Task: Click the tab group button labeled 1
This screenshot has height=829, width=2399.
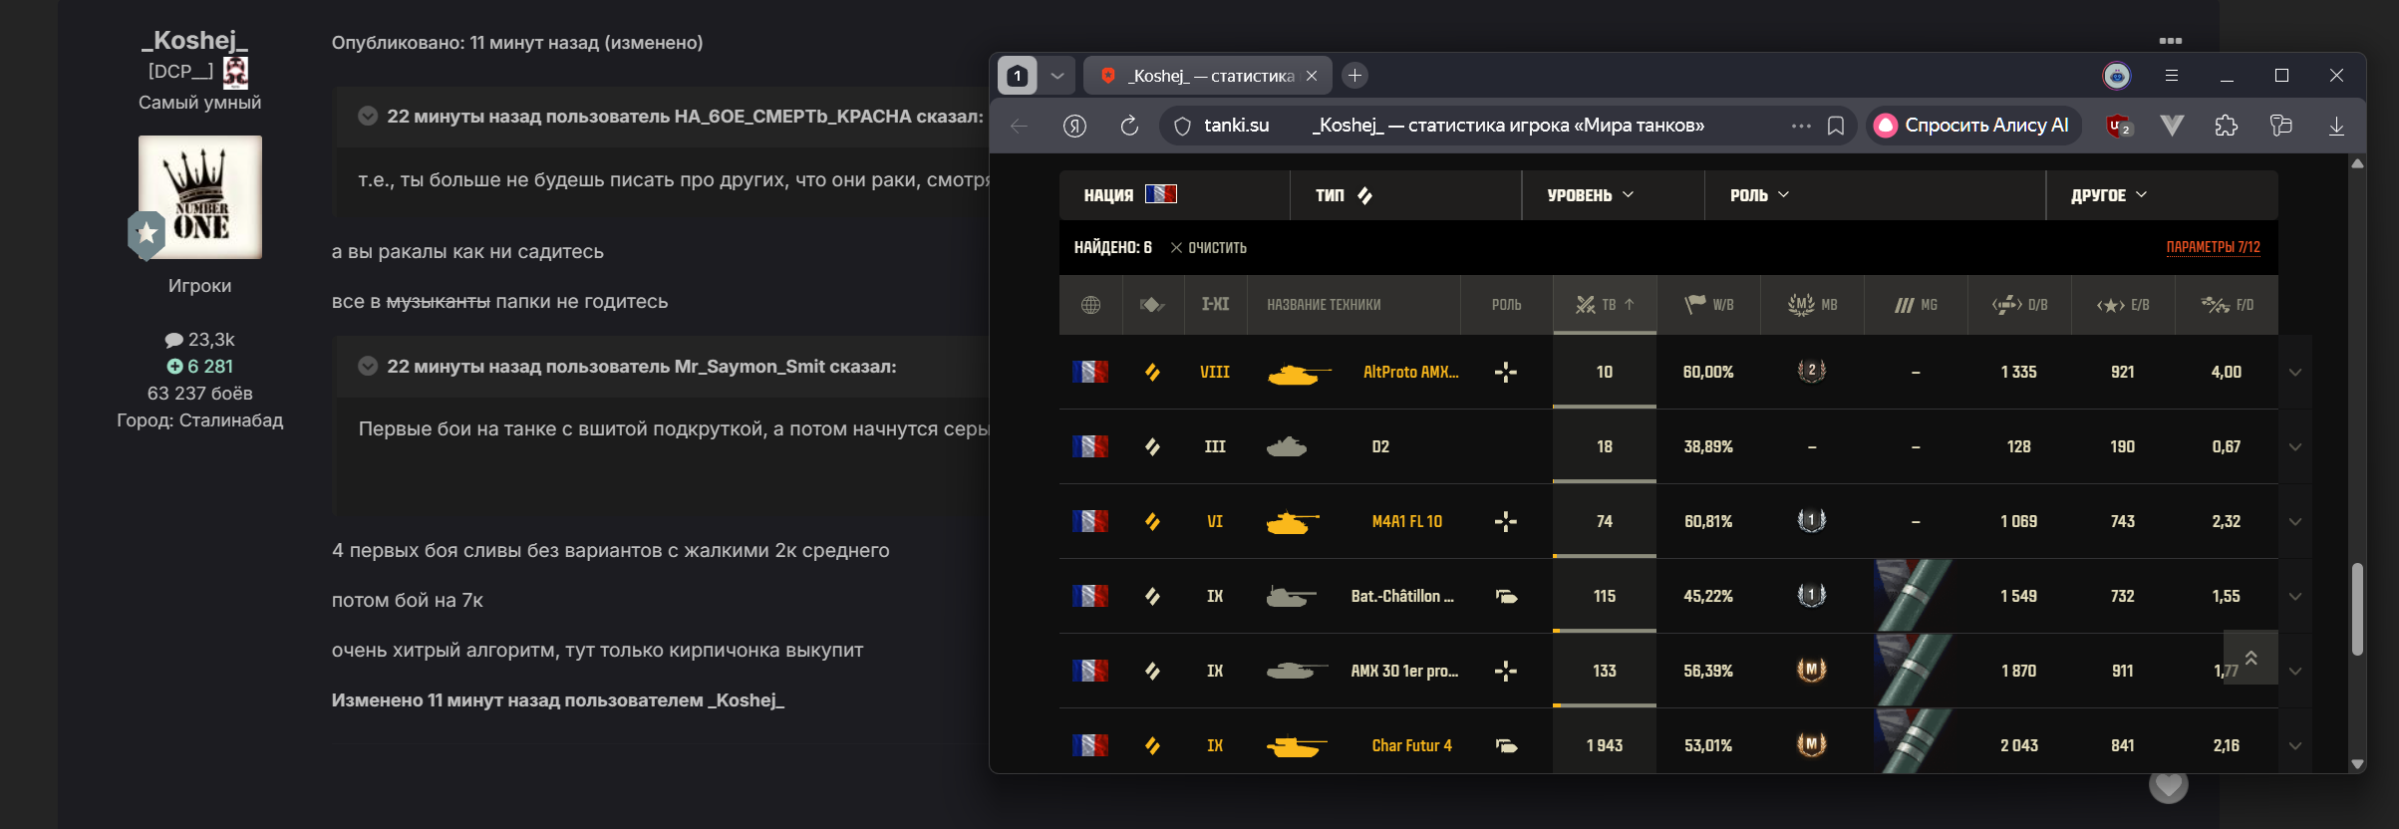Action: click(x=1017, y=76)
